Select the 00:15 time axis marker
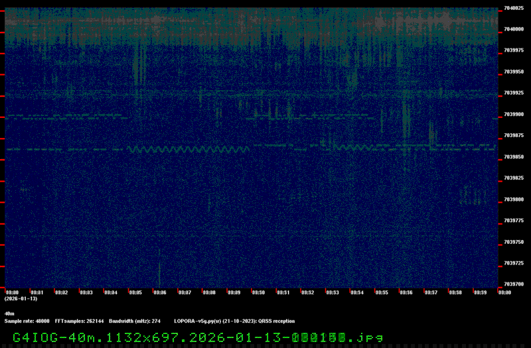The image size is (531, 348). [x=381, y=292]
